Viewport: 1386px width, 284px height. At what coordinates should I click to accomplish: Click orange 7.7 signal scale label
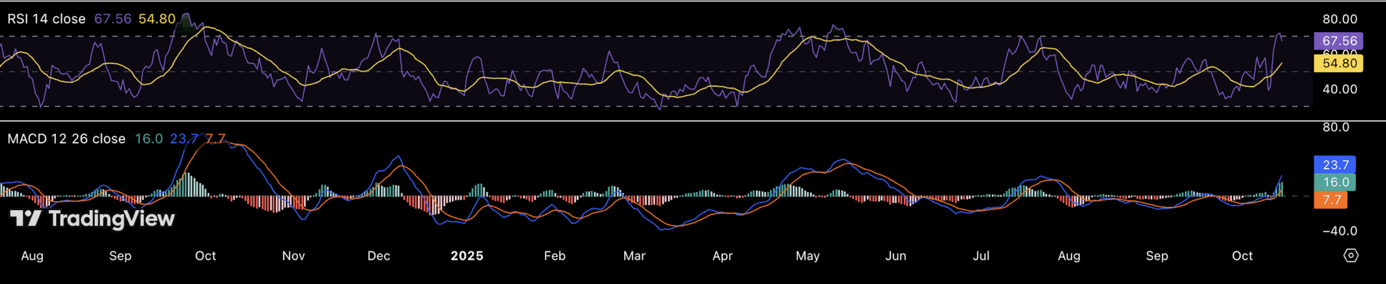coord(1331,200)
